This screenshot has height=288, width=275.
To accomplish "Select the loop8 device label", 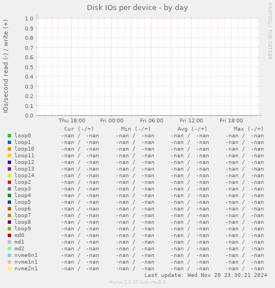I will [23, 222].
